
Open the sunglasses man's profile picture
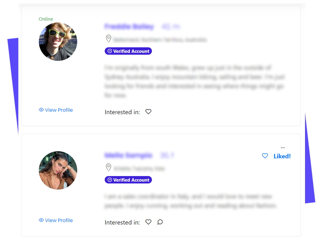coord(58,41)
